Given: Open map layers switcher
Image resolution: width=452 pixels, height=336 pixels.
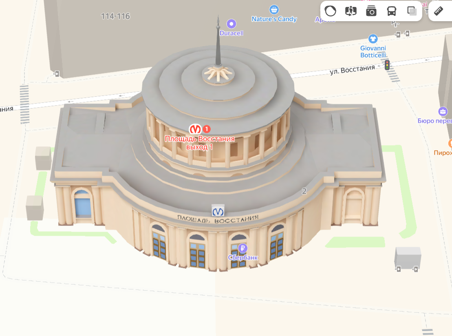Looking at the screenshot, I should pyautogui.click(x=412, y=11).
